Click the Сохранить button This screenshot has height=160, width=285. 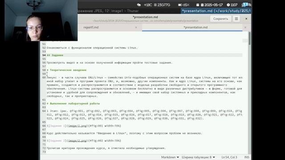tap(220, 19)
